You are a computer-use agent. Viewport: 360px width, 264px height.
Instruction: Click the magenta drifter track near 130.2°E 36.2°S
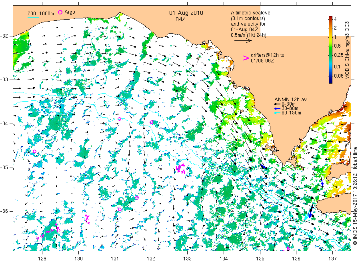point(87,219)
